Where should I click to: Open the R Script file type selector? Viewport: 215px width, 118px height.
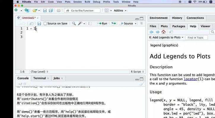point(137,72)
